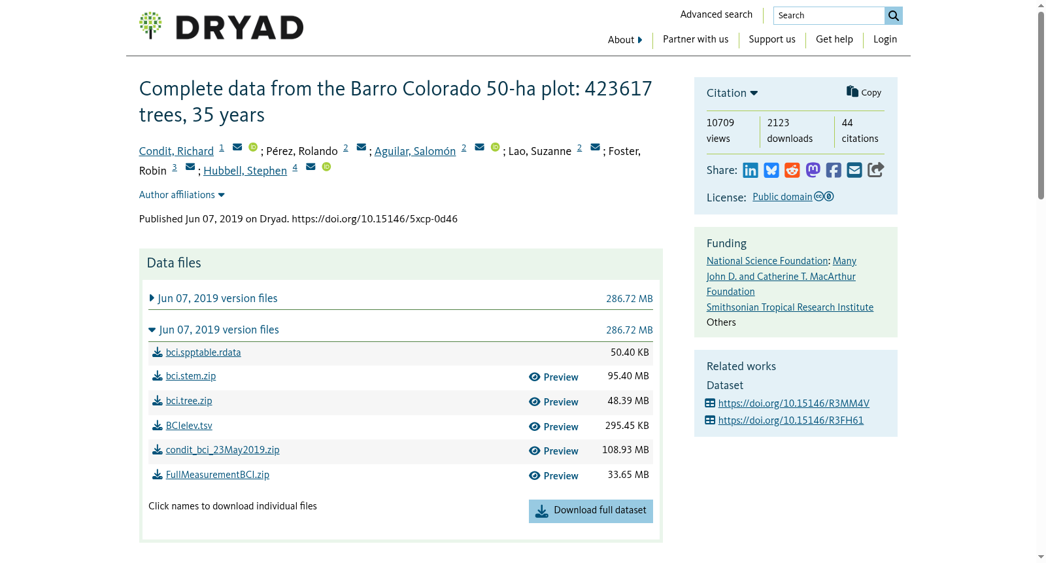Click dataset table icon beside R3MM4V link
This screenshot has width=1046, height=563.
click(710, 403)
